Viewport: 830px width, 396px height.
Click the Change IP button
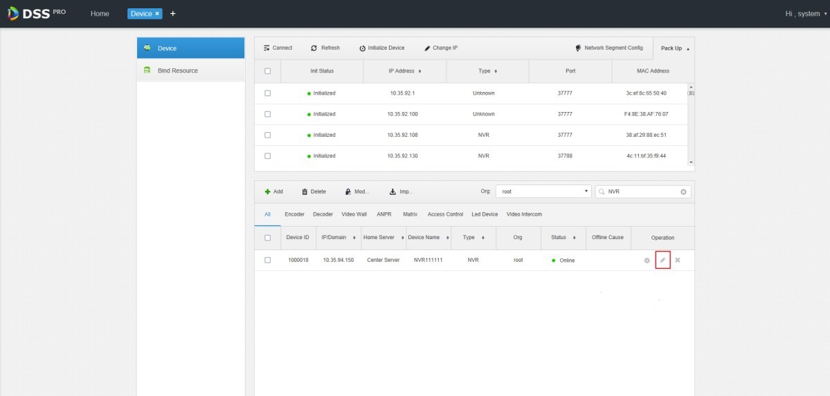441,48
